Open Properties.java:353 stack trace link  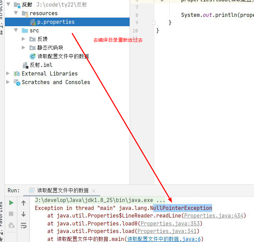(170, 223)
